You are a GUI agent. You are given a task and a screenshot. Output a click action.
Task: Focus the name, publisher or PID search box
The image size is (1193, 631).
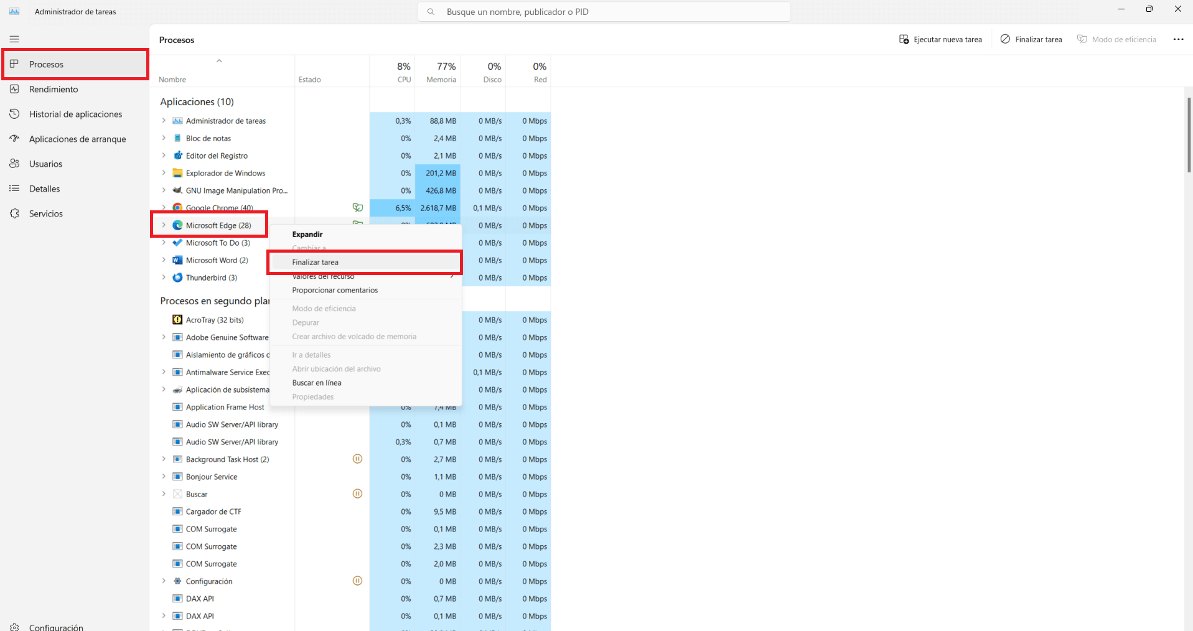click(x=604, y=12)
